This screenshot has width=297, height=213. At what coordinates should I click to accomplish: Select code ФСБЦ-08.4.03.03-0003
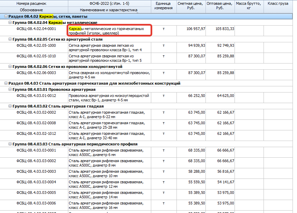coord(36,171)
